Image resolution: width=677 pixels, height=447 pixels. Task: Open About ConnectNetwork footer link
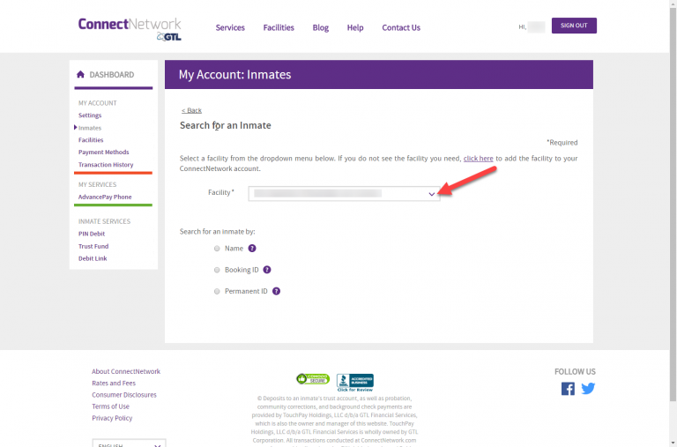pos(126,371)
